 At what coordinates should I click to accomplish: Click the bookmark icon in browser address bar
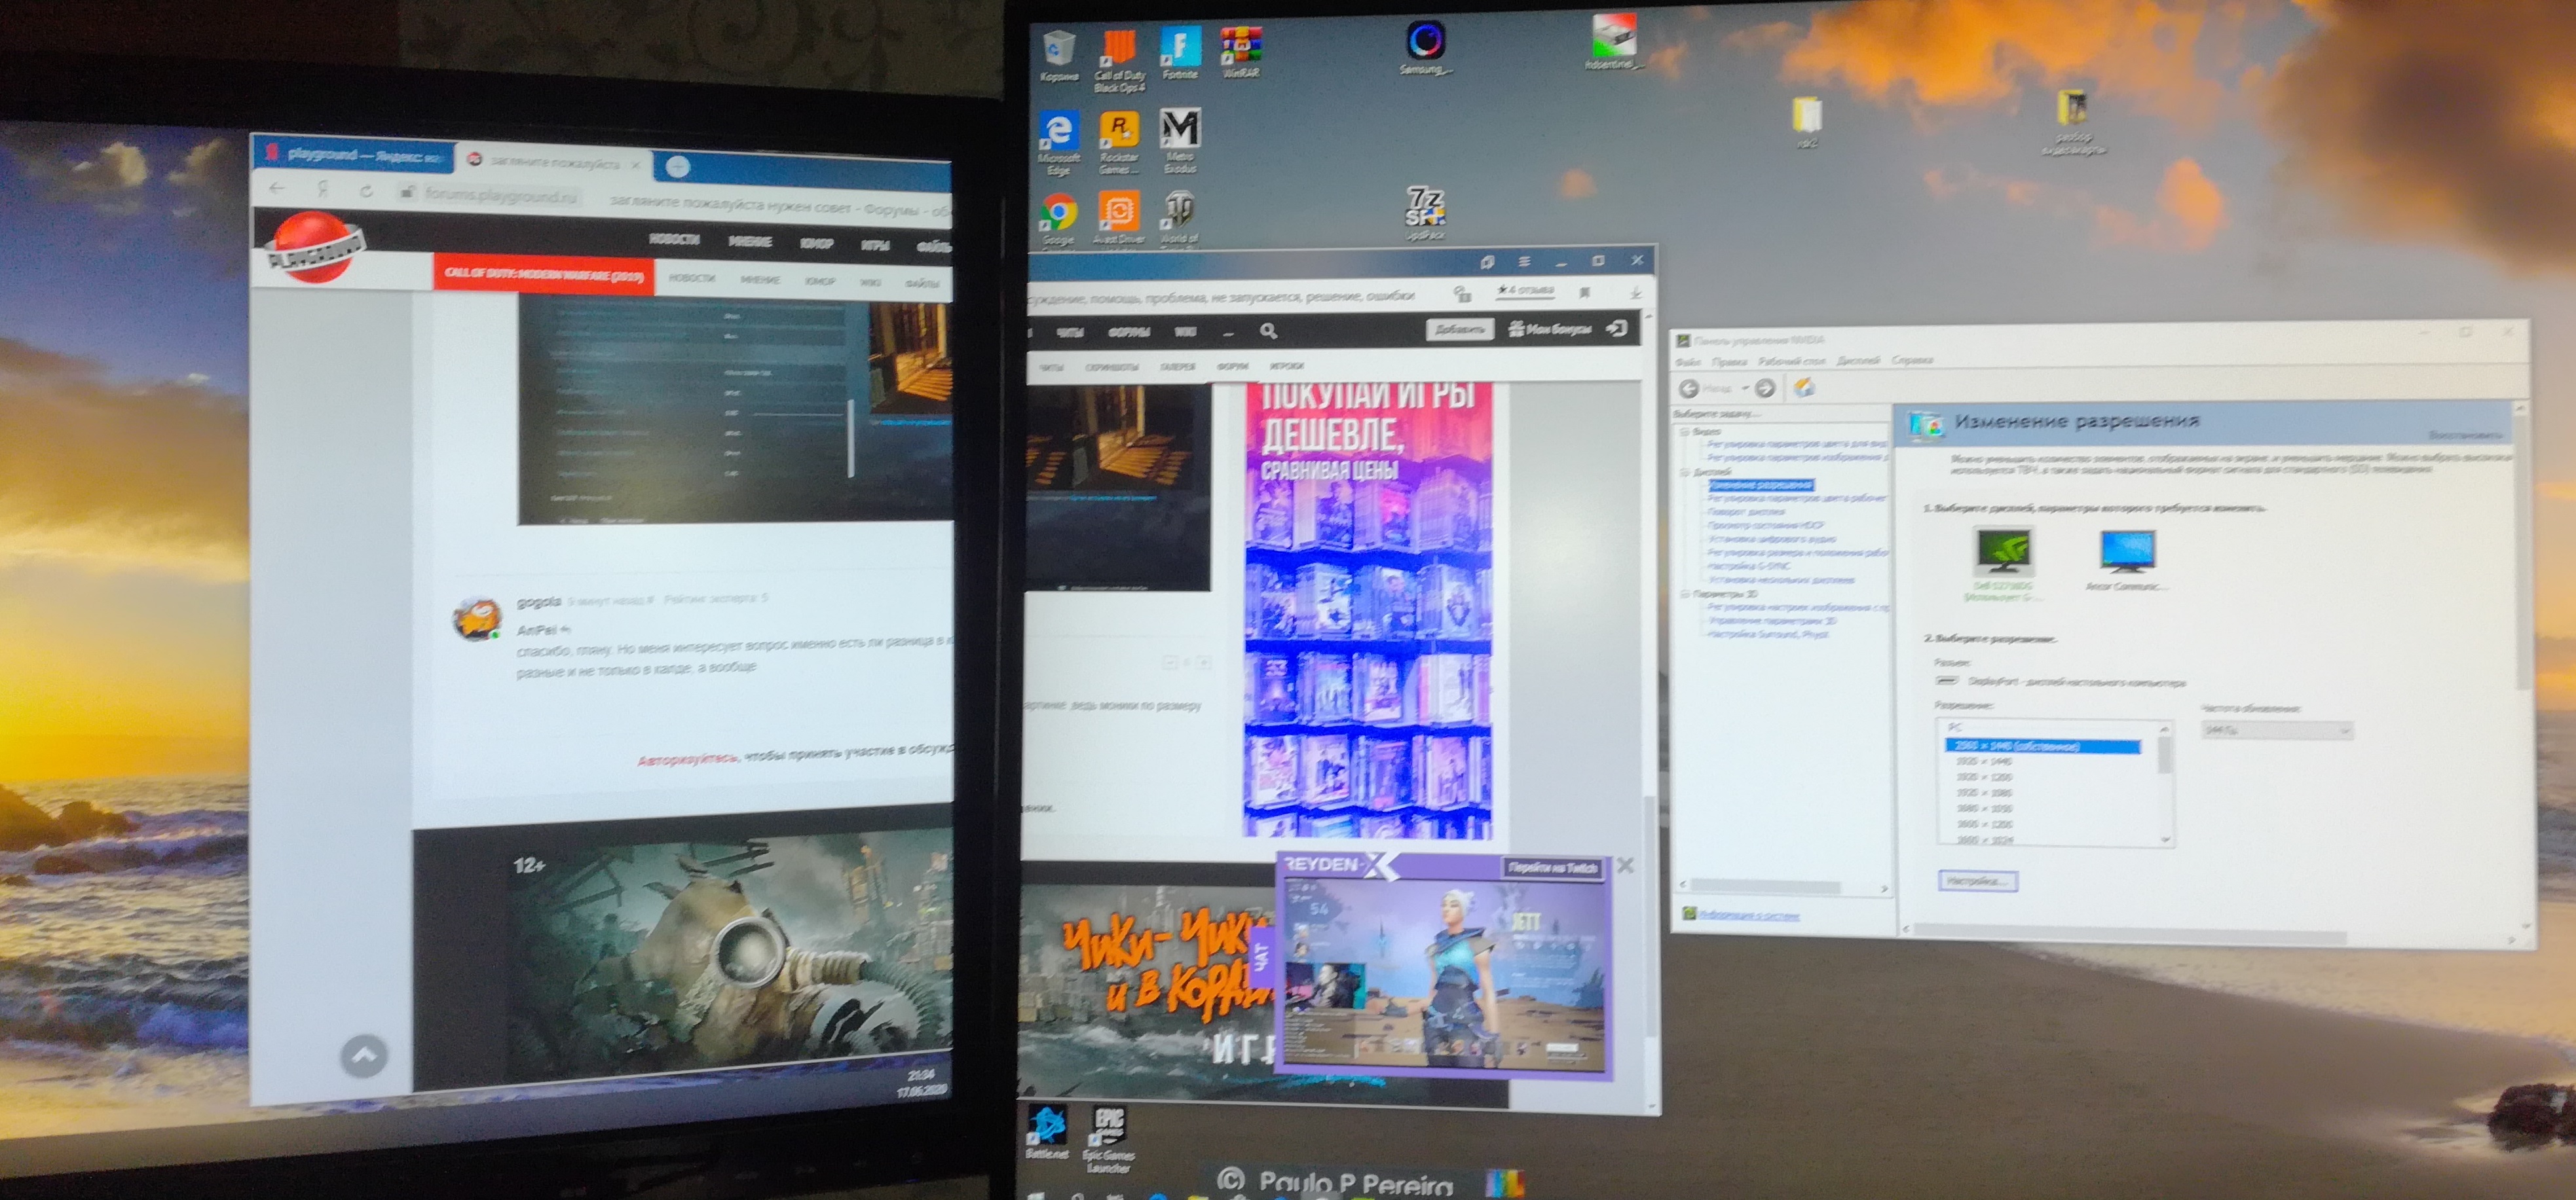coord(1584,293)
